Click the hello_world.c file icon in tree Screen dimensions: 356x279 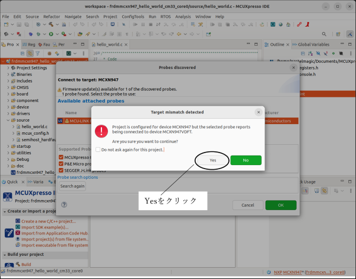[18, 126]
